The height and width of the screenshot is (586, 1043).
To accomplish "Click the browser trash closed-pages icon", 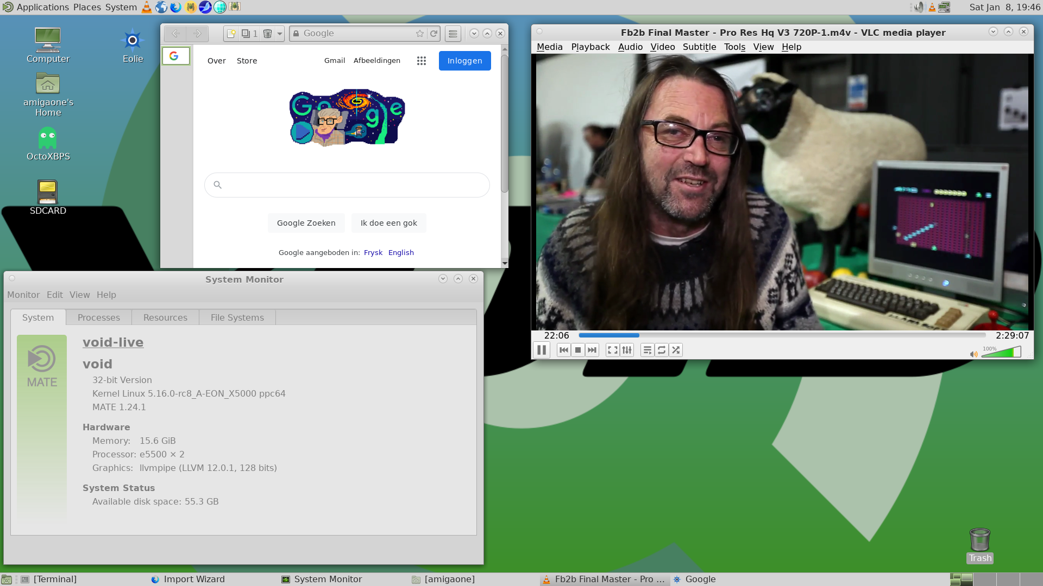I will 267,34.
